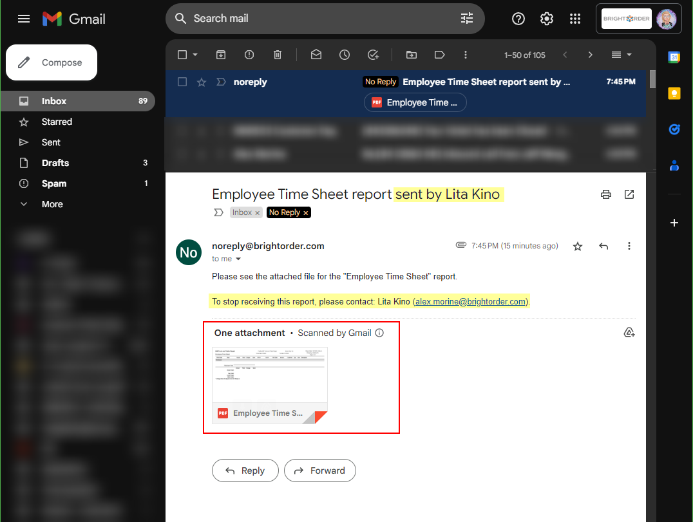Open the Inbox folder
The image size is (693, 522).
click(78, 101)
